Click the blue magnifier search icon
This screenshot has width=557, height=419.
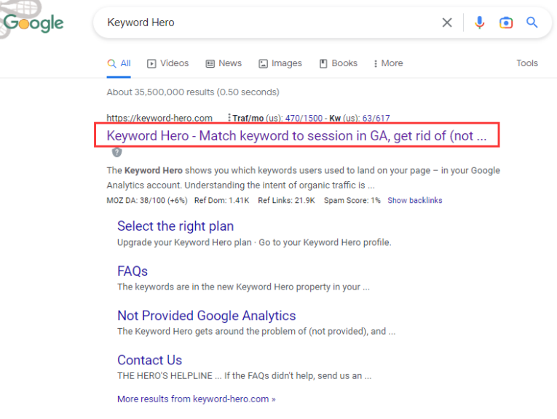[532, 23]
